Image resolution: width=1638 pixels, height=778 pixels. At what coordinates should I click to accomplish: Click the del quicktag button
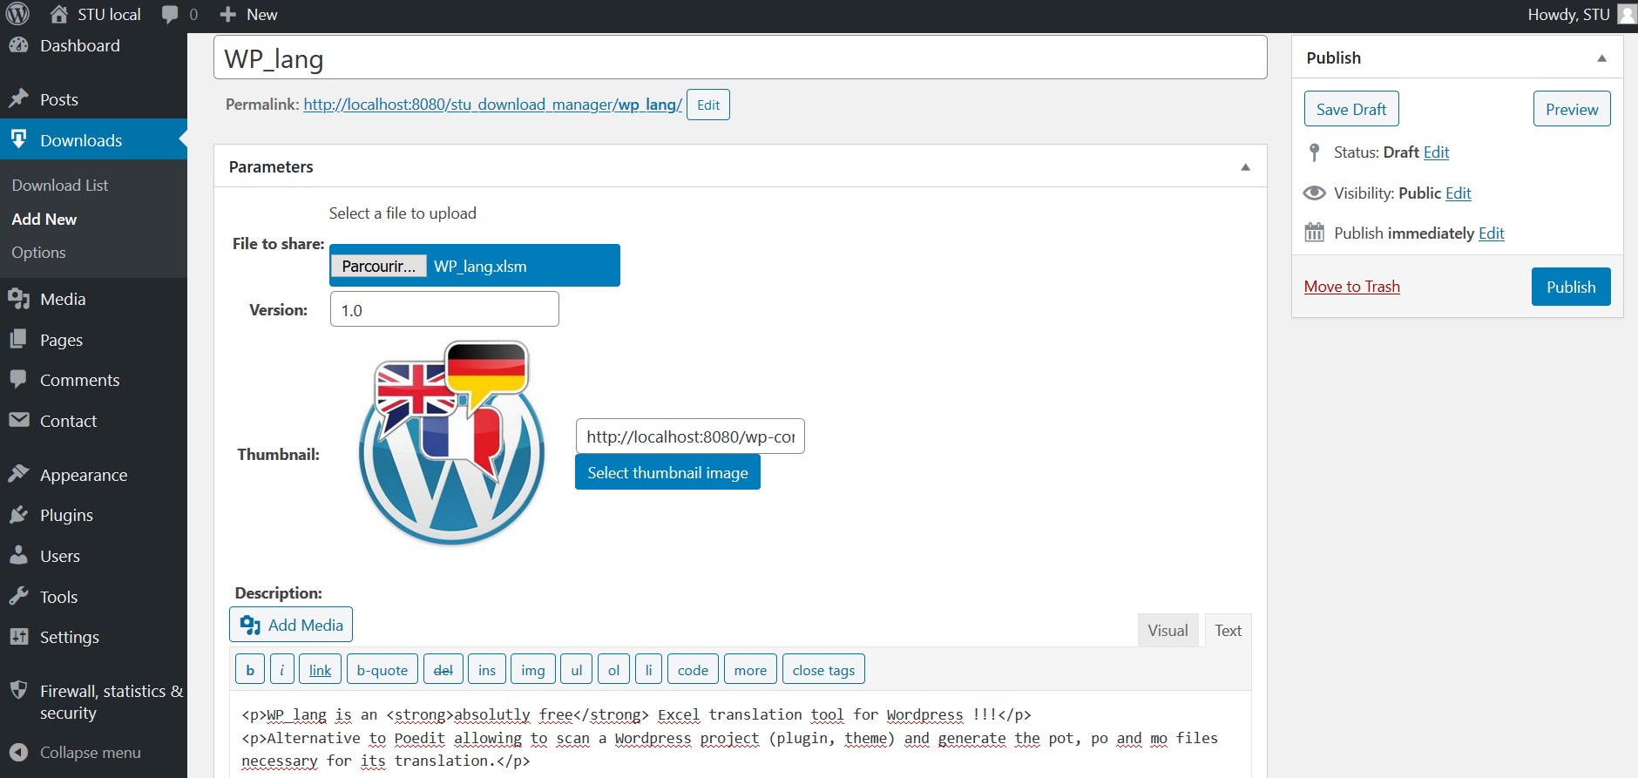[443, 670]
